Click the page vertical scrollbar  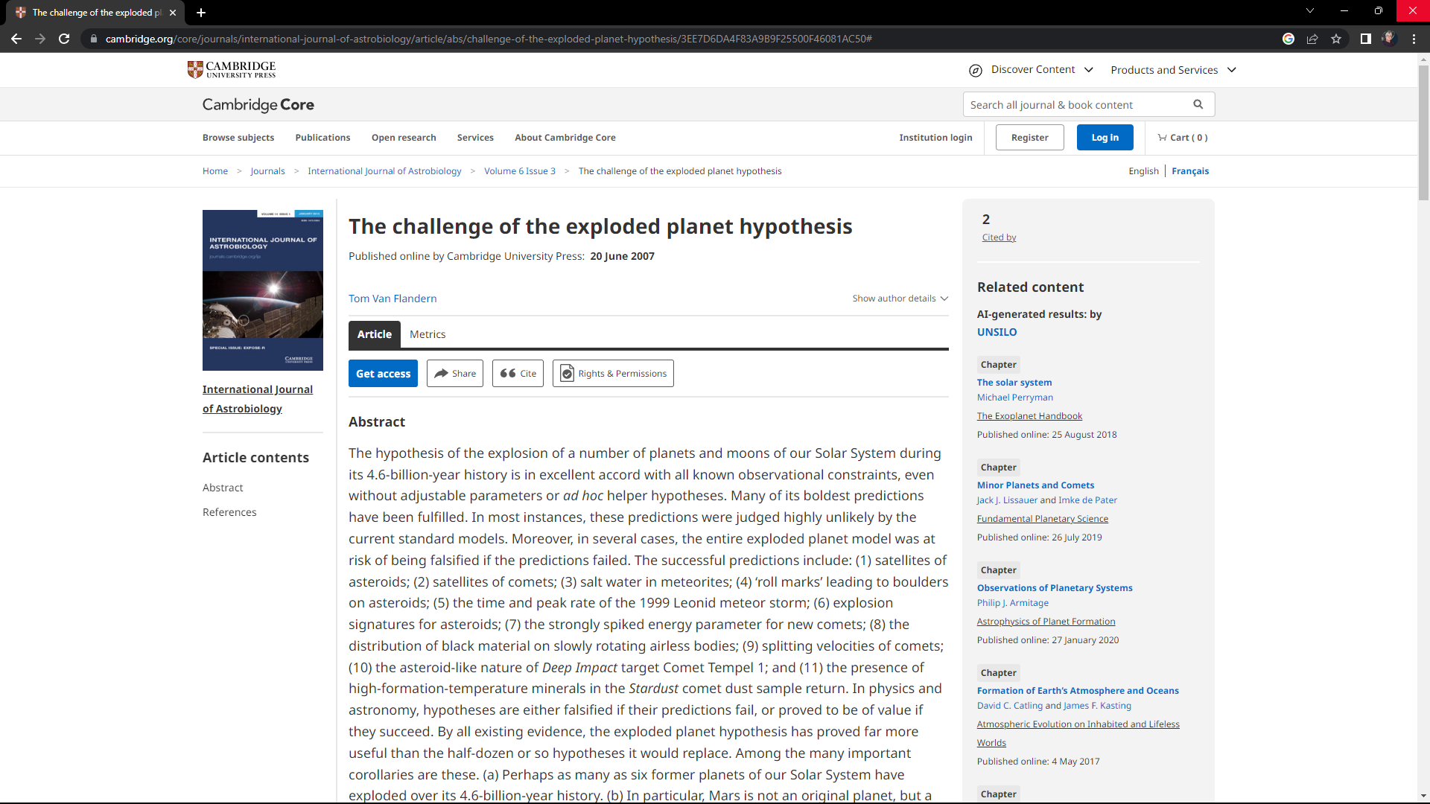pyautogui.click(x=1423, y=134)
